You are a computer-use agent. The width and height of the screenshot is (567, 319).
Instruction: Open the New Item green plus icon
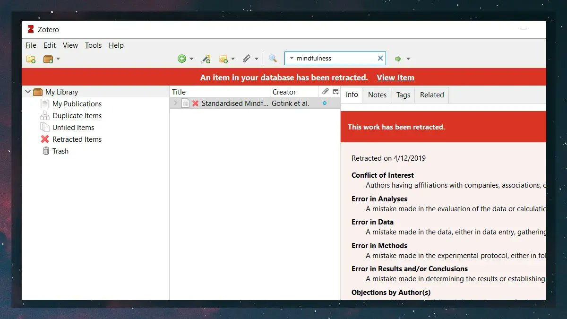(x=183, y=58)
